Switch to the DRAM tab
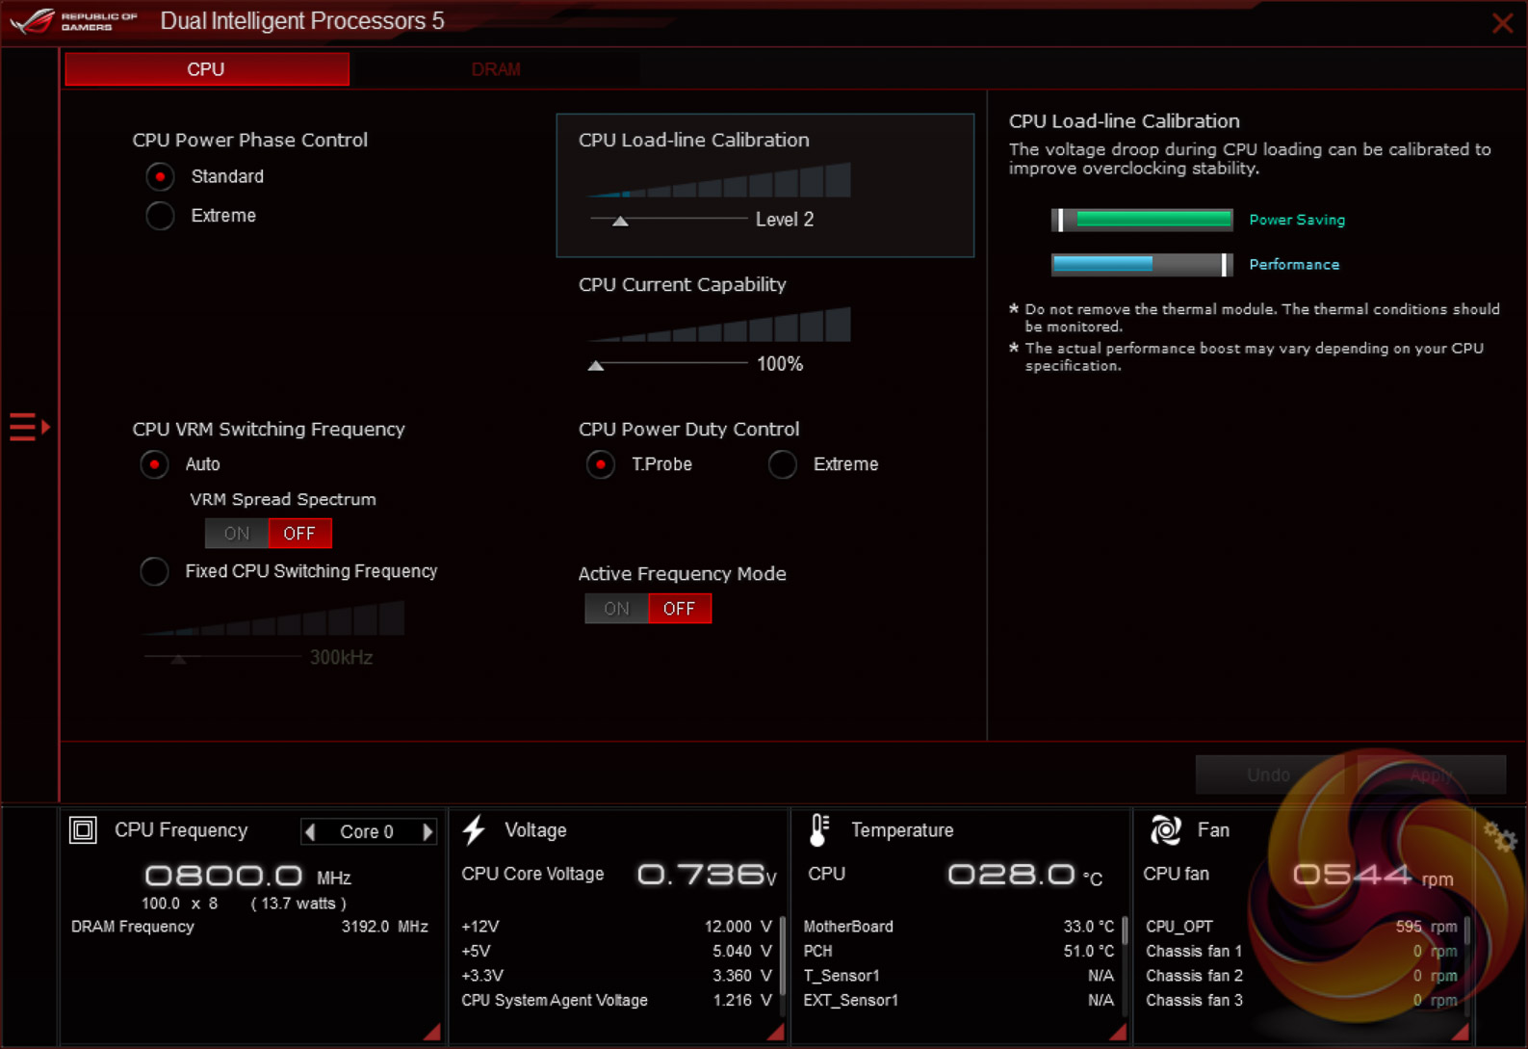Screen dimensions: 1528x1049 496,69
